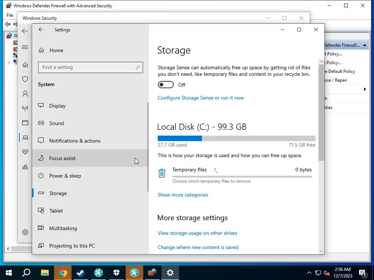Select Storage in the System list
Viewport: 374px width, 280px height.
(x=90, y=193)
